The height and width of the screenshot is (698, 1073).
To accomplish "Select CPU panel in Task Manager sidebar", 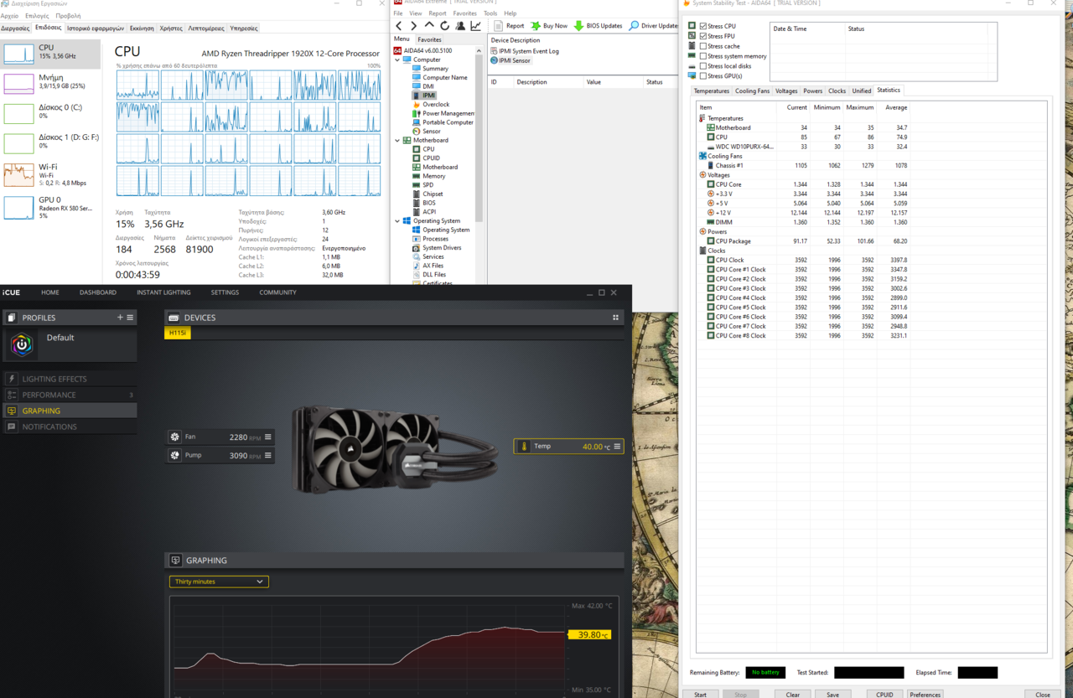I will pyautogui.click(x=50, y=54).
